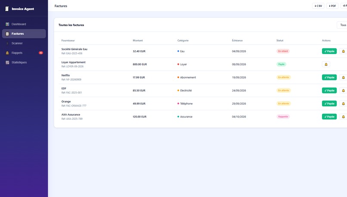This screenshot has height=197, width=347.
Task: Export invoices with the CSV button
Action: coord(318,6)
